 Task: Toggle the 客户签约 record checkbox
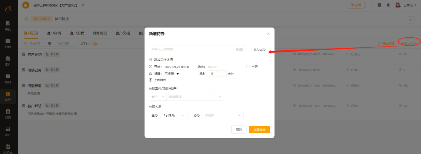[x=24, y=54]
